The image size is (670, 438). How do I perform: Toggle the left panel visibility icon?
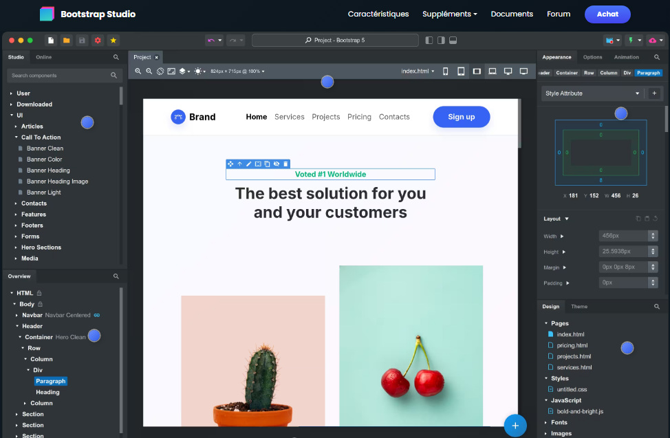(x=429, y=41)
